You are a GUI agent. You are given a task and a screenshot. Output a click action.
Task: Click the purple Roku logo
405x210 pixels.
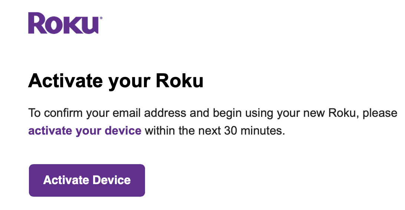tap(63, 23)
